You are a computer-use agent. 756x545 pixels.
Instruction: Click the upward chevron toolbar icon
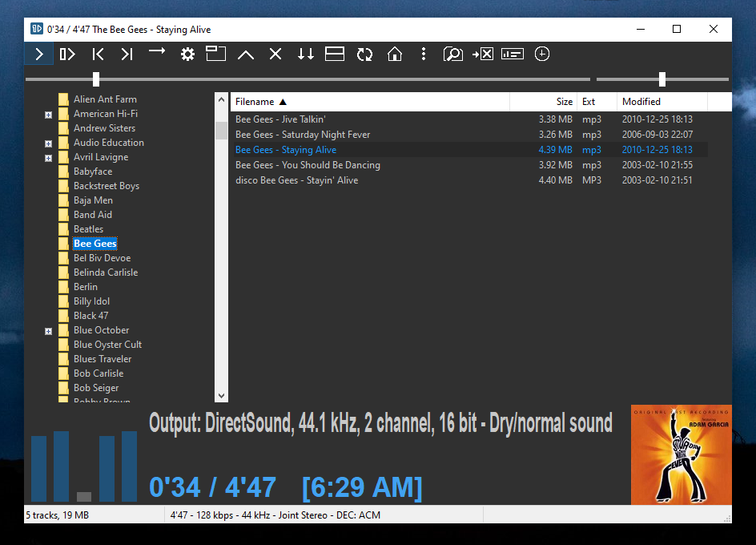(246, 54)
